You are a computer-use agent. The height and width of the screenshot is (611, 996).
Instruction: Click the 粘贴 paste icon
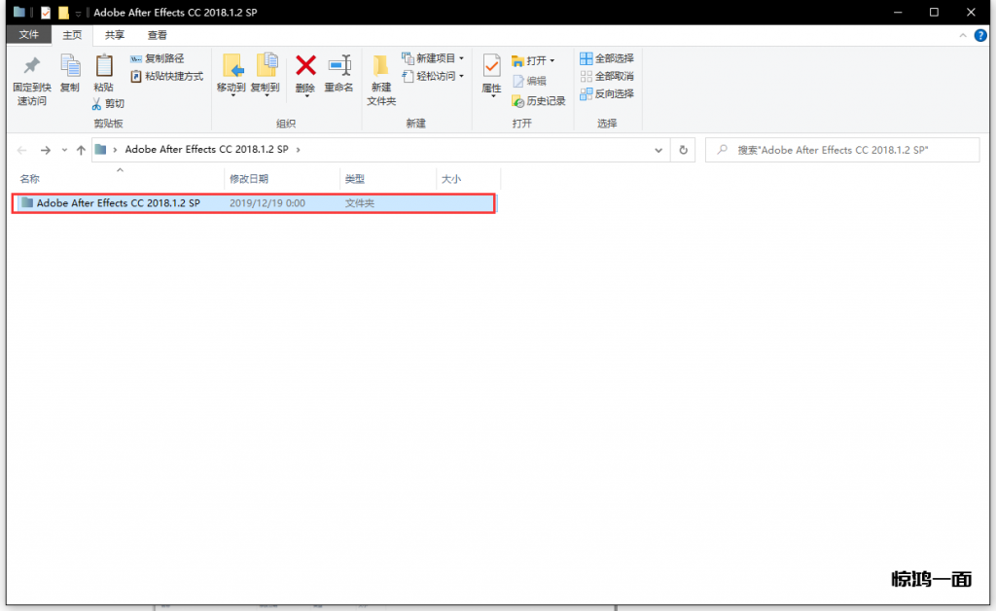click(103, 66)
